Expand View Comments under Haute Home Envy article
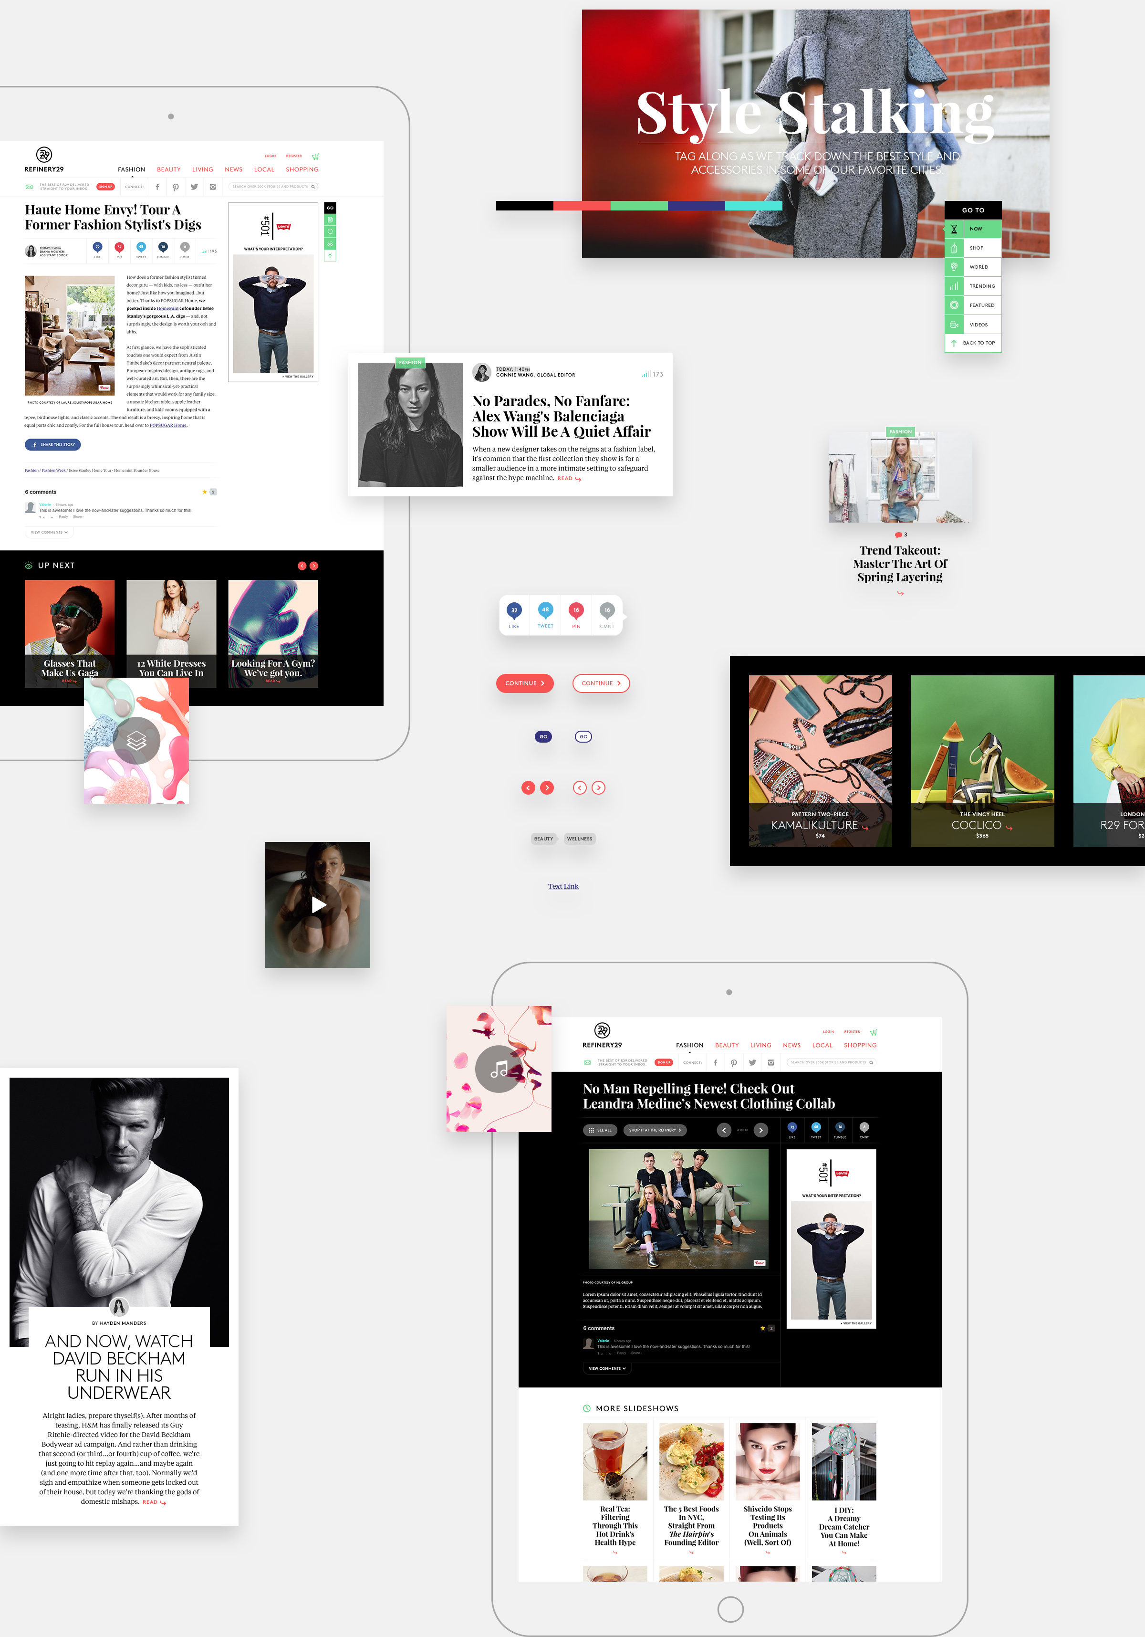1145x1637 pixels. (x=49, y=532)
